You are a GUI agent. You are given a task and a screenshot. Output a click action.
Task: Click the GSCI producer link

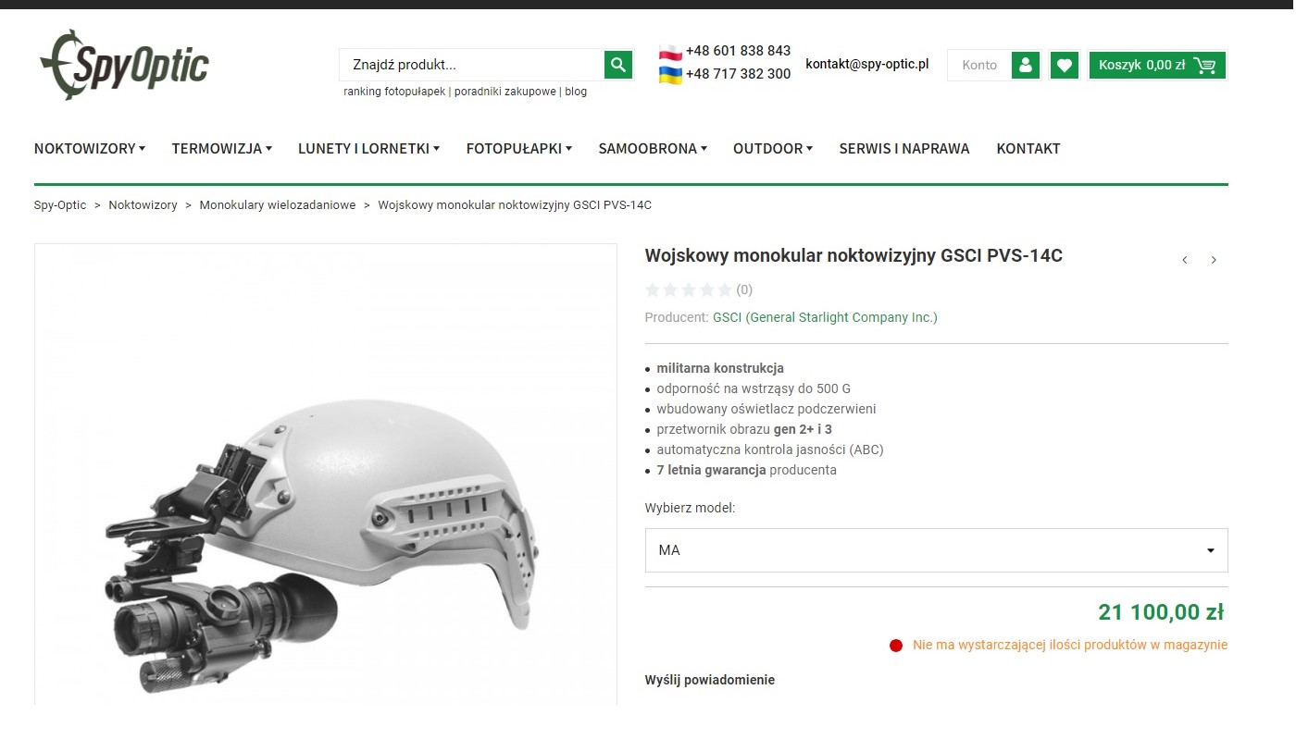(x=825, y=317)
